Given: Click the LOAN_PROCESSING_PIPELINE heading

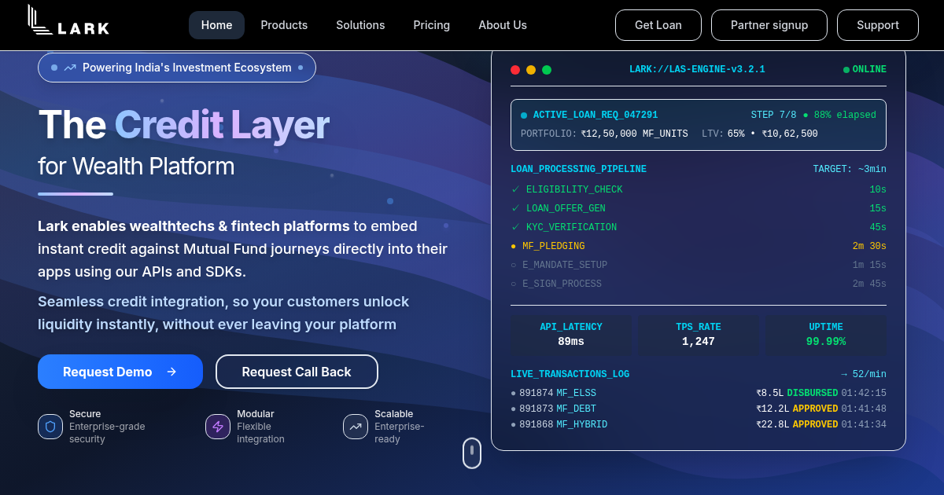Looking at the screenshot, I should (x=578, y=169).
